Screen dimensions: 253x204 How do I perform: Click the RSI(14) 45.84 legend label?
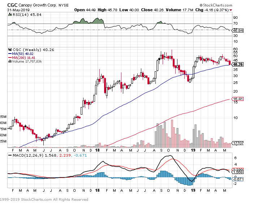point(27,15)
